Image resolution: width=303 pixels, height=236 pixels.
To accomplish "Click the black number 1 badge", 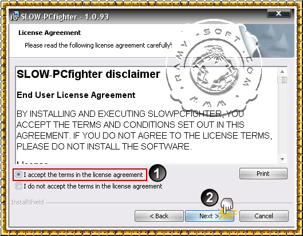I will pyautogui.click(x=158, y=173).
